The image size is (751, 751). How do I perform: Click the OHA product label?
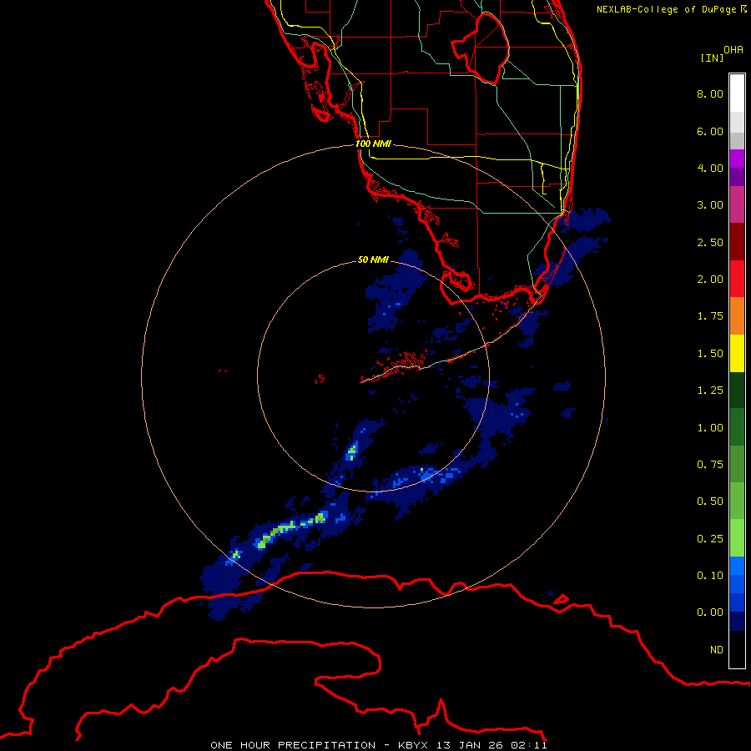click(x=733, y=50)
